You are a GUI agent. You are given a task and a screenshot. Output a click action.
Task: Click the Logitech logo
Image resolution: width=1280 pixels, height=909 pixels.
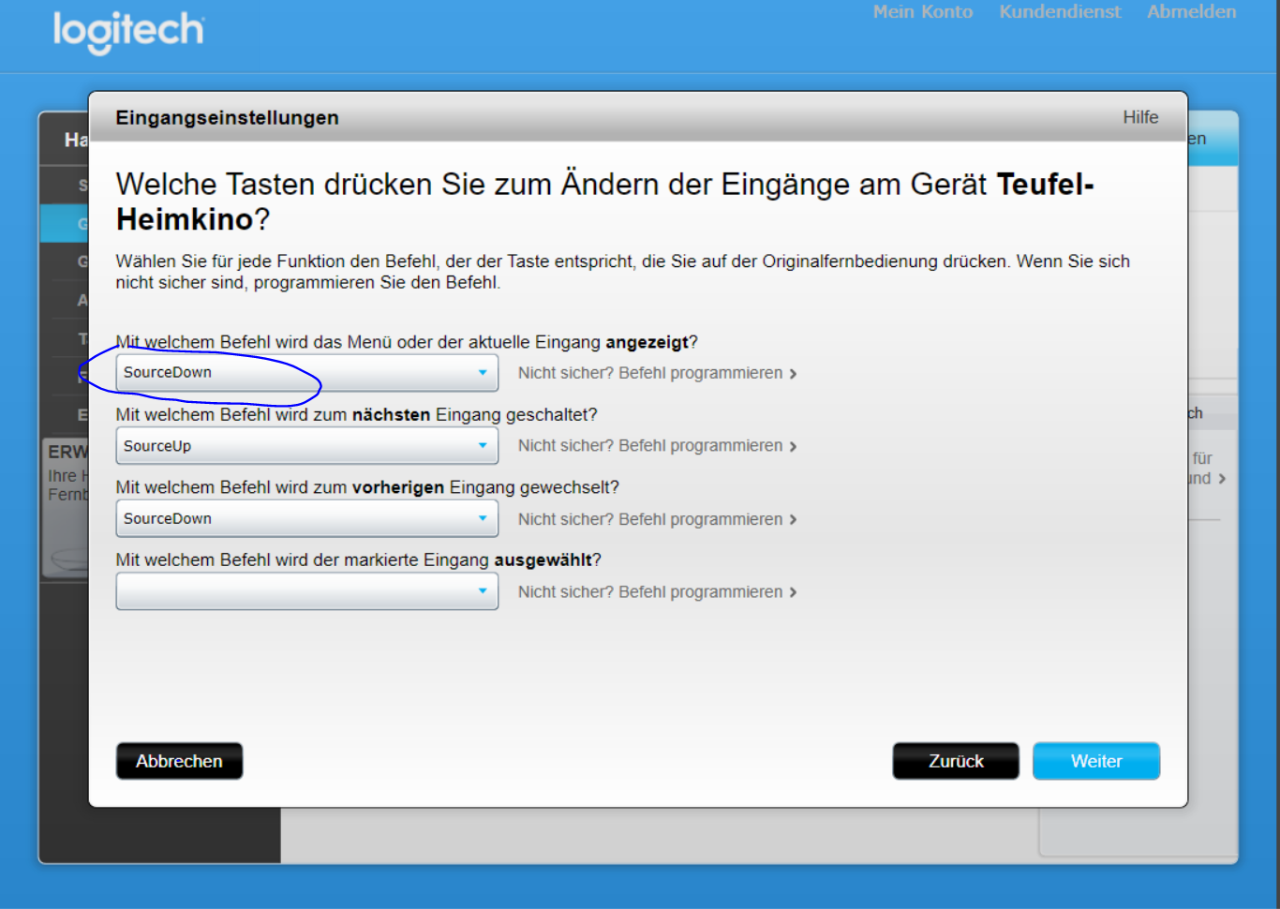click(x=128, y=31)
